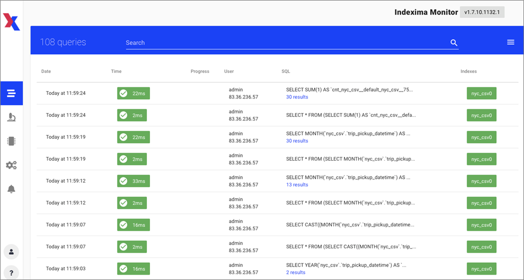Open the chip/hardware sidebar icon
This screenshot has height=280, width=524.
(11, 141)
